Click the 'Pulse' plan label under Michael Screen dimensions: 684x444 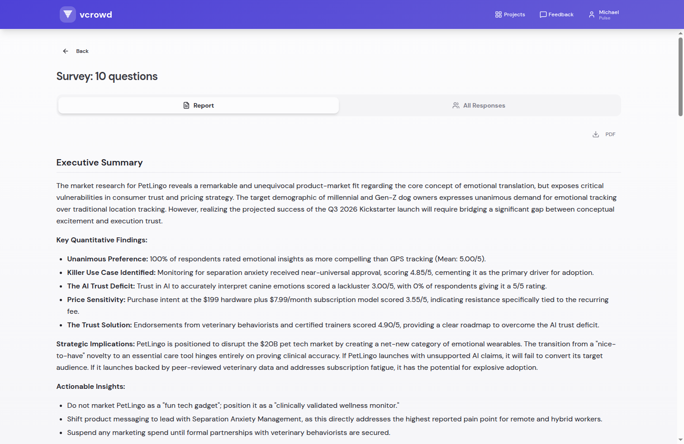click(605, 18)
